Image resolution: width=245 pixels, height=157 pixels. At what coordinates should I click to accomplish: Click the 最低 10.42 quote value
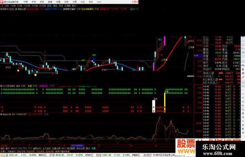point(218,53)
